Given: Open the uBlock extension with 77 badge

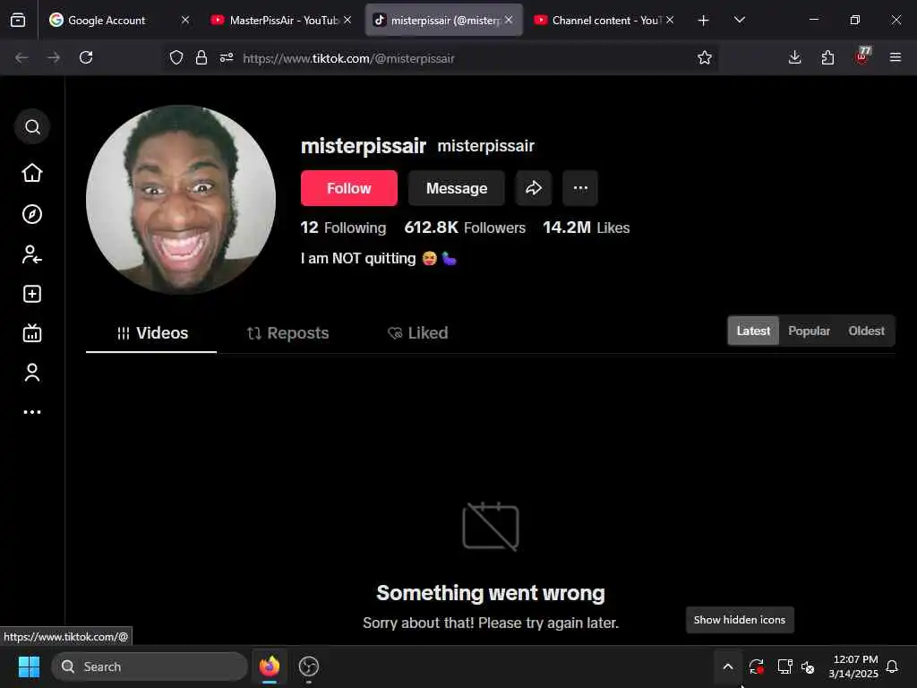Looking at the screenshot, I should (x=862, y=56).
